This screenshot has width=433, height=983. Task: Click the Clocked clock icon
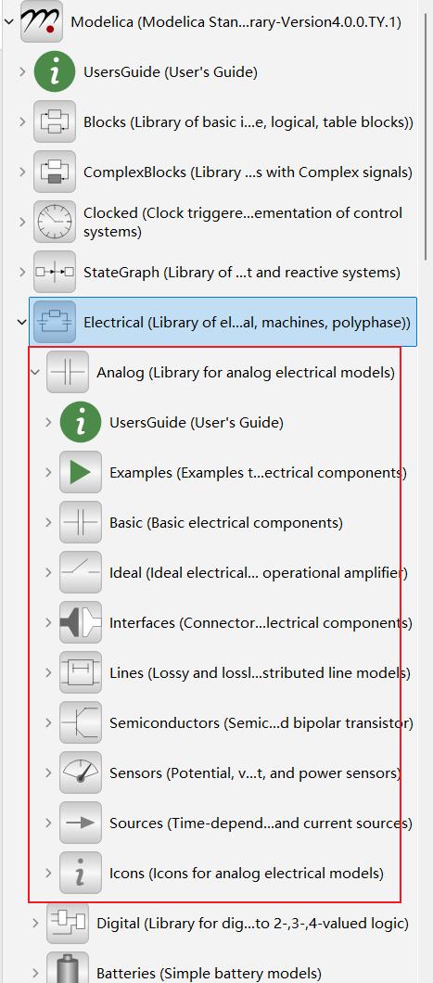point(55,222)
